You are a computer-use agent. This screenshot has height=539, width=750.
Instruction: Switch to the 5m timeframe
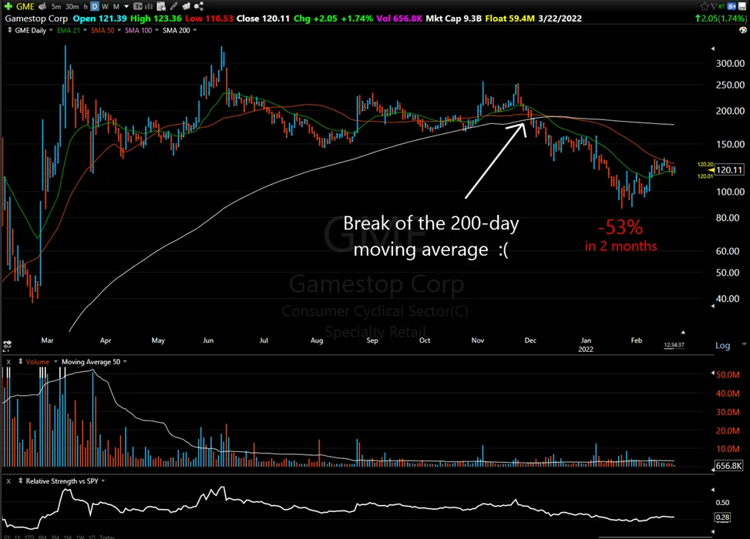click(x=56, y=7)
